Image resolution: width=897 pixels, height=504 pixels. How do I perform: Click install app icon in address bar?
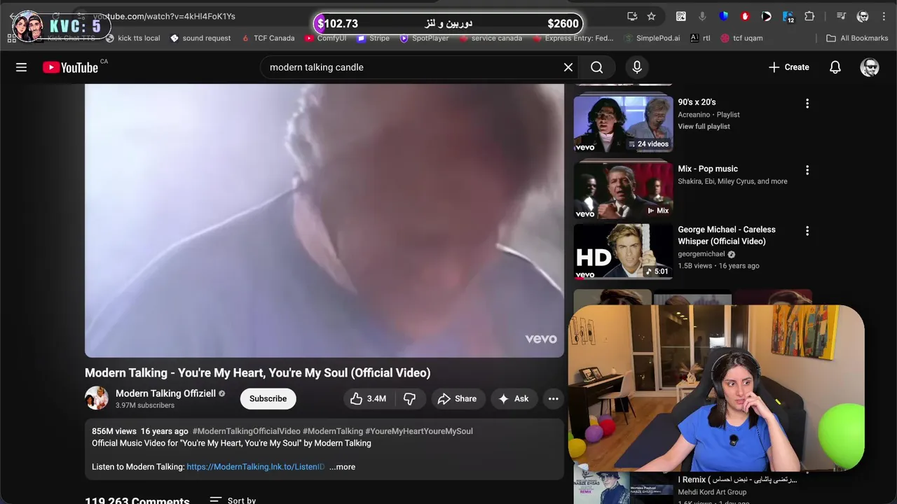point(632,16)
